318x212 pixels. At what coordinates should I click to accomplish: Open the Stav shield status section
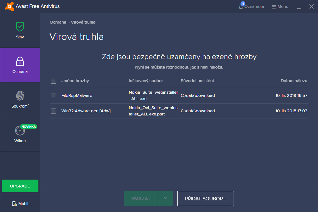pos(20,31)
